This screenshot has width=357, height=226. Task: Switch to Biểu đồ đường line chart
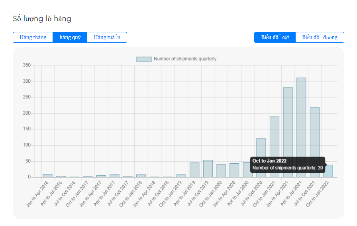click(x=320, y=38)
